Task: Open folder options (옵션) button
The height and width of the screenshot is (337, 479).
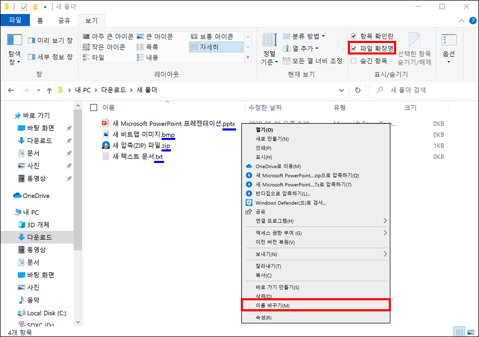Action: point(449,49)
